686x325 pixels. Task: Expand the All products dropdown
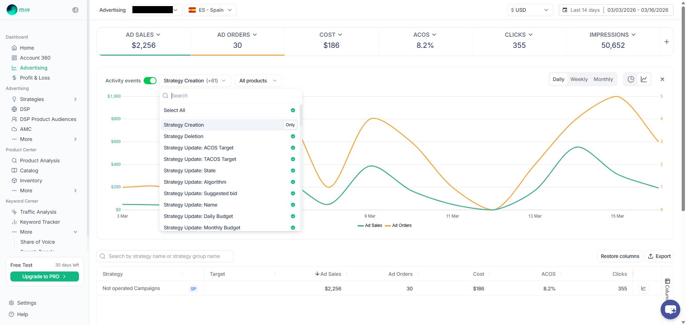(258, 81)
